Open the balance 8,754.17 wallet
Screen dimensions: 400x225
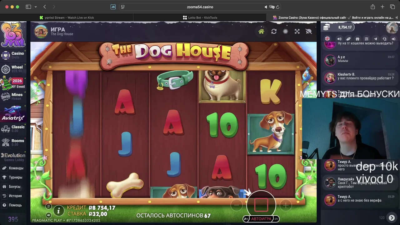click(x=338, y=27)
